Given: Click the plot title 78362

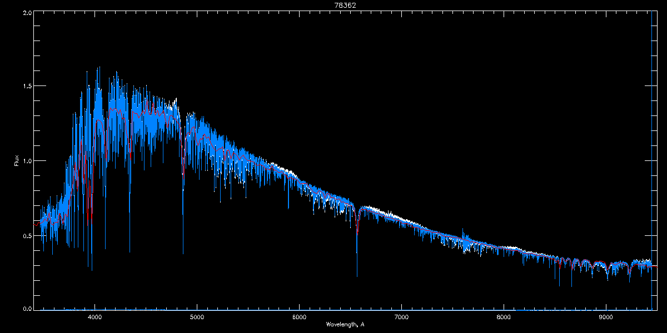Looking at the screenshot, I should [x=345, y=6].
